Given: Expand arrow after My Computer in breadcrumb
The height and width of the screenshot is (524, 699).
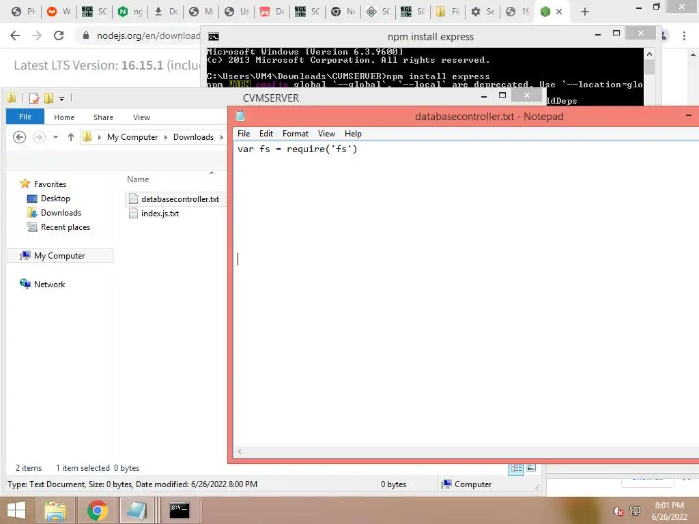Looking at the screenshot, I should pyautogui.click(x=166, y=137).
